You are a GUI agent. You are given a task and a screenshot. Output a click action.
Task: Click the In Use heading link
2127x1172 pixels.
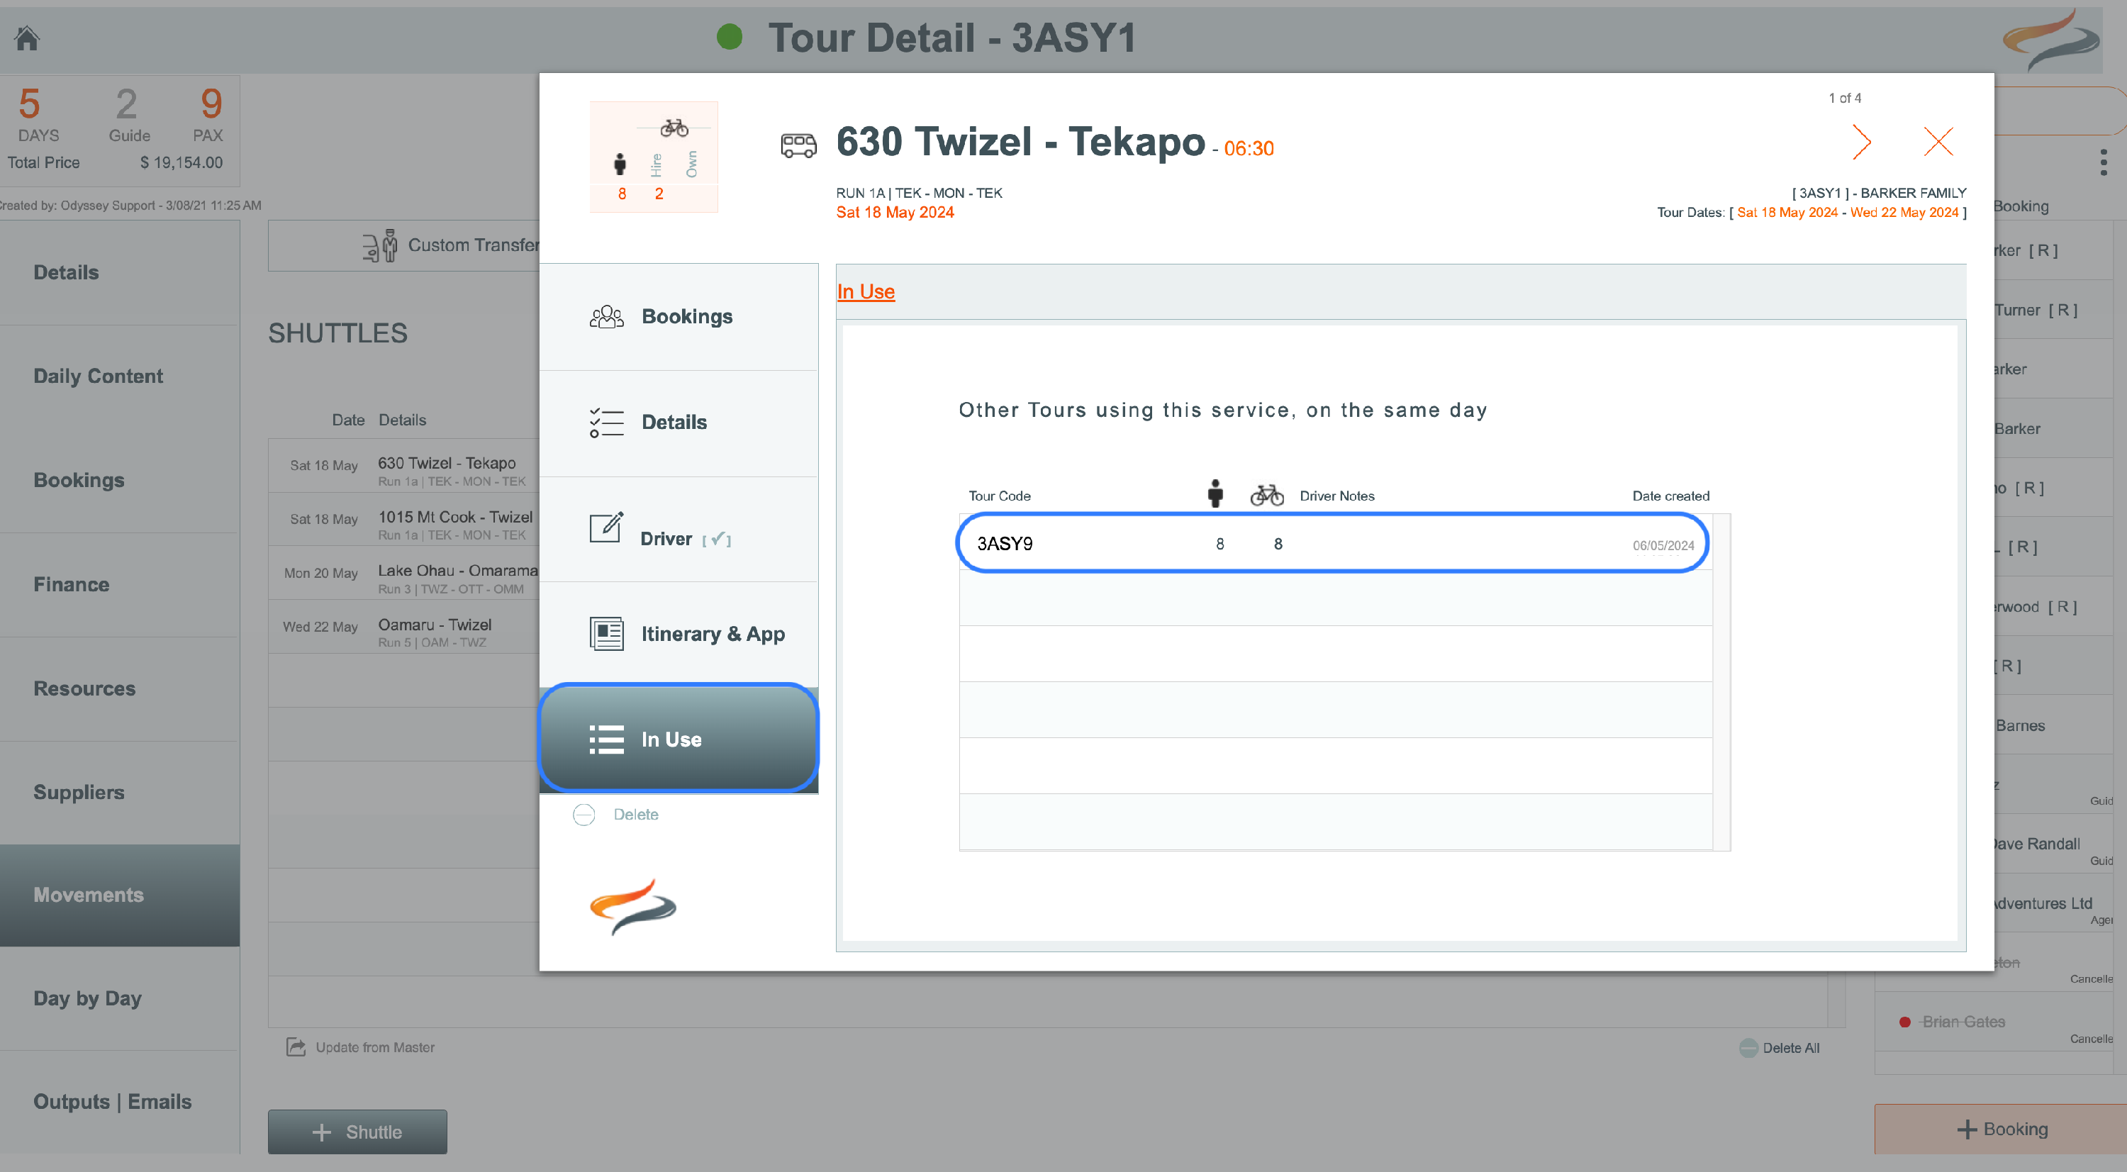[865, 291]
